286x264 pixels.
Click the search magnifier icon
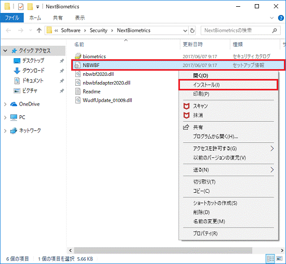click(x=275, y=31)
